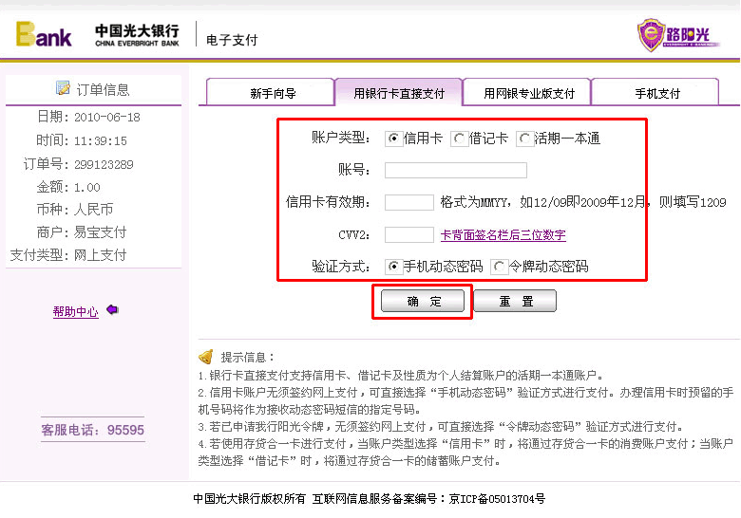Click the 订单信息 notepad icon
Viewport: 741px width, 518px height.
coord(63,87)
